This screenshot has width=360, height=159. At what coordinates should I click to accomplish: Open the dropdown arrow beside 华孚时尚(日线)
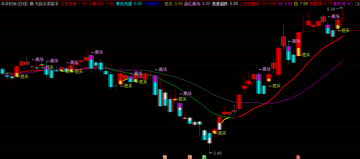[x=32, y=4]
